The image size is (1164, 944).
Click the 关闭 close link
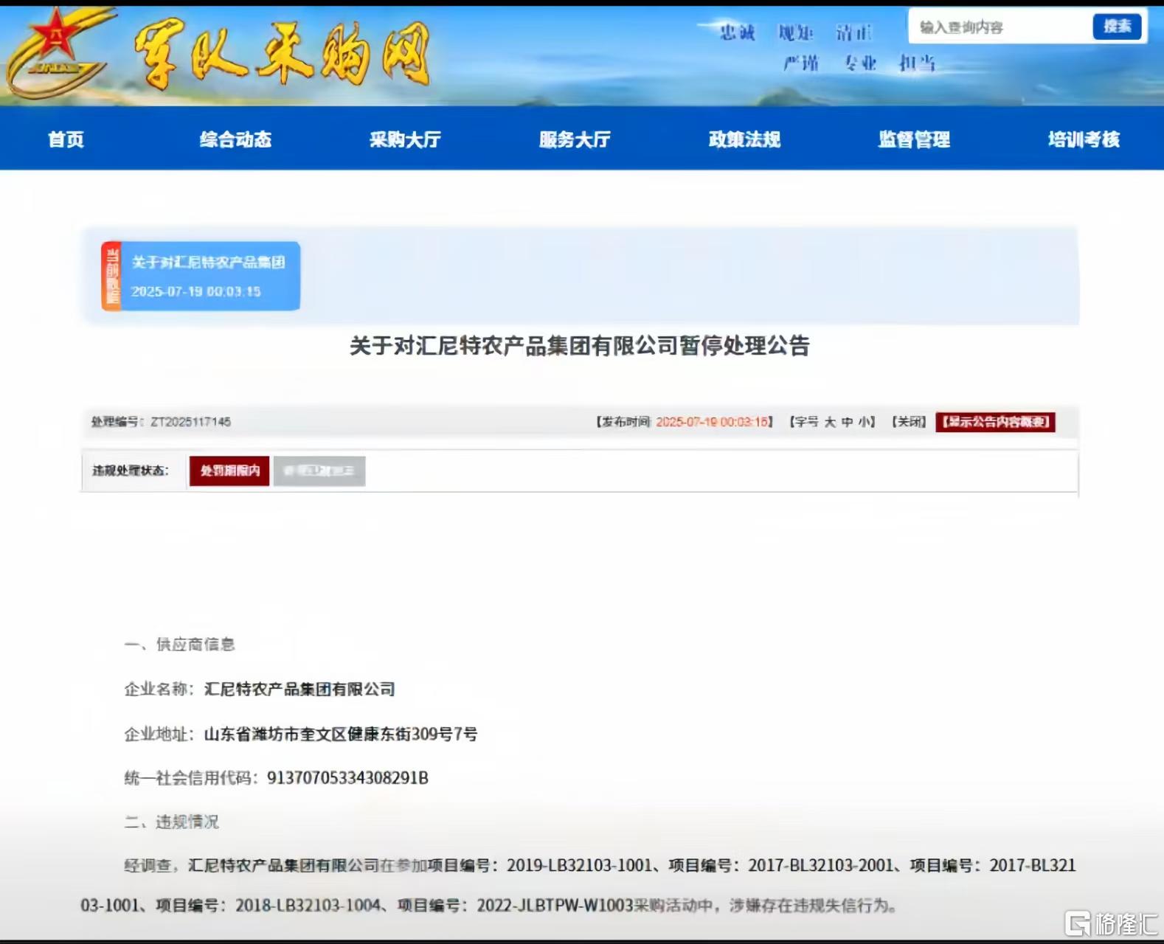point(909,422)
